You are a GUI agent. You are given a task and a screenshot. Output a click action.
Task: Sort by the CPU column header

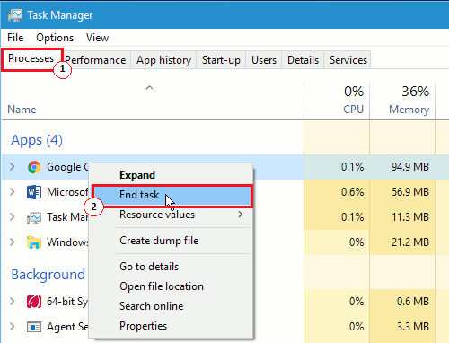pos(353,110)
